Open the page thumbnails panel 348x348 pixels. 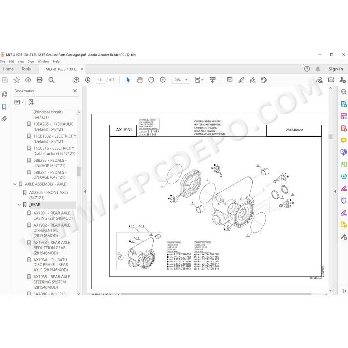click(x=4, y=95)
